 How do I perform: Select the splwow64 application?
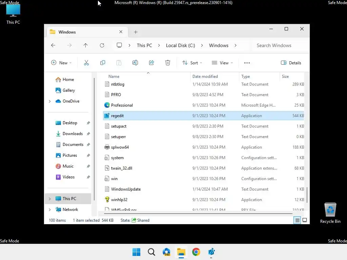tap(203, 147)
